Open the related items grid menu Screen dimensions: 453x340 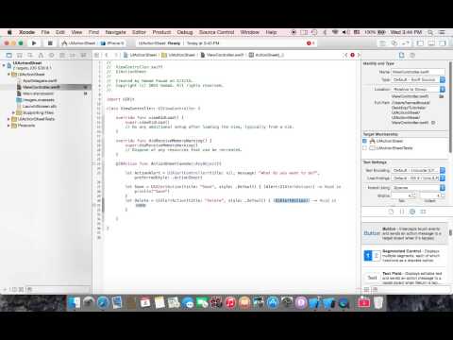97,55
